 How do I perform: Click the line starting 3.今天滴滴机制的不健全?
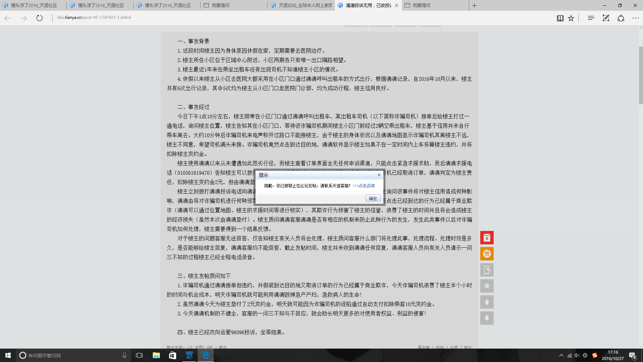point(302,313)
